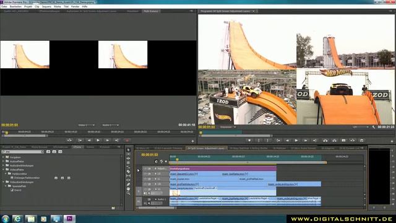Select the purple Einstellungsebene clip
This screenshot has height=223, width=396.
[223, 168]
